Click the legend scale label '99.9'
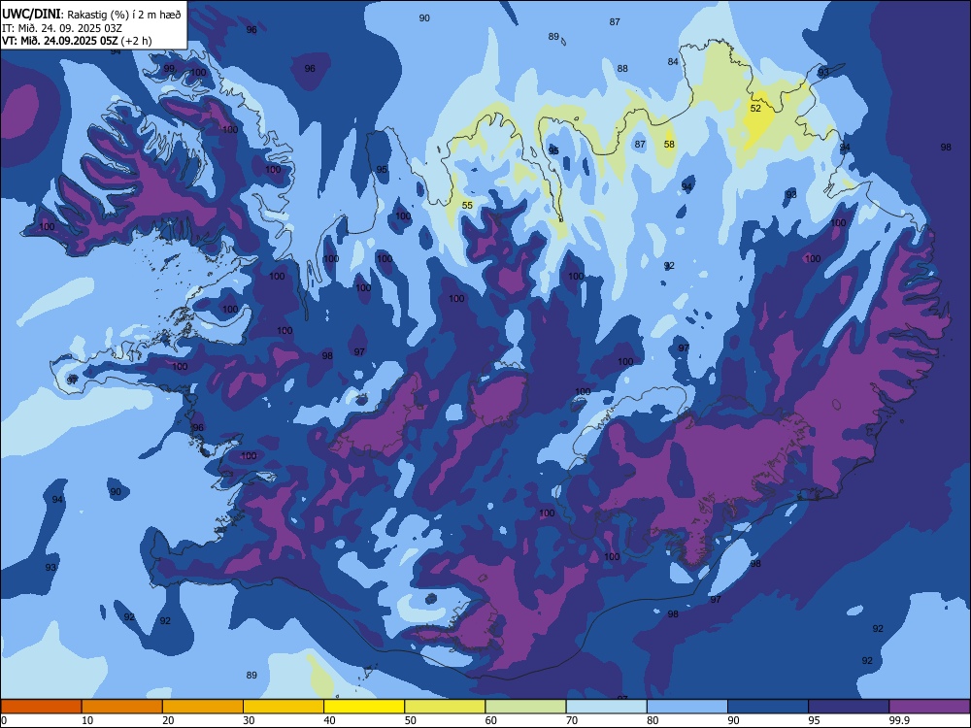Viewport: 971px width, 728px height. pyautogui.click(x=899, y=720)
